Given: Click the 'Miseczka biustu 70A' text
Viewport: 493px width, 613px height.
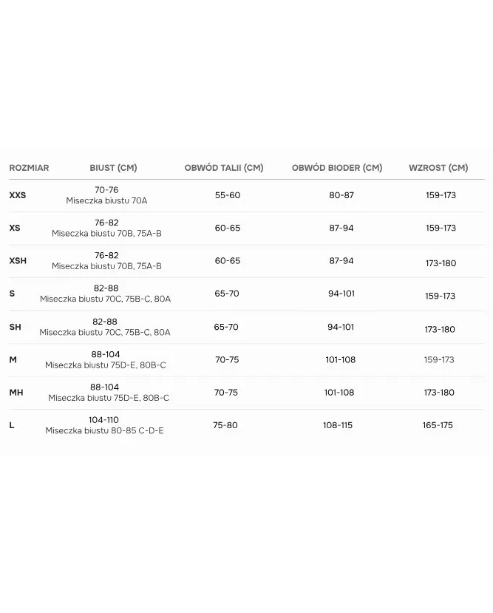Looking at the screenshot, I should 106,200.
